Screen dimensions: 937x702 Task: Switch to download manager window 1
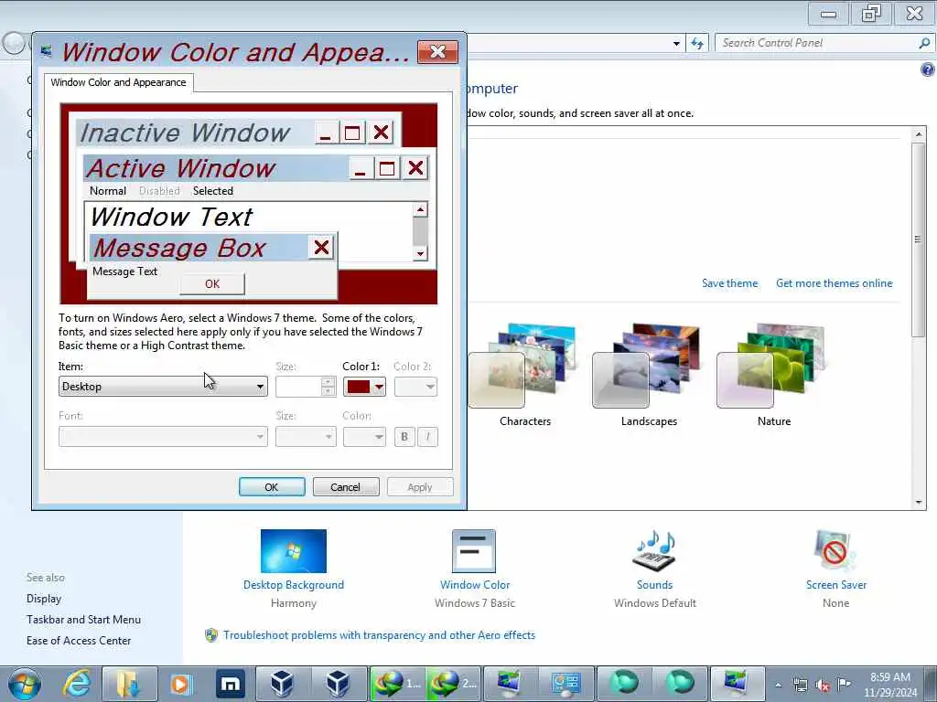click(397, 684)
